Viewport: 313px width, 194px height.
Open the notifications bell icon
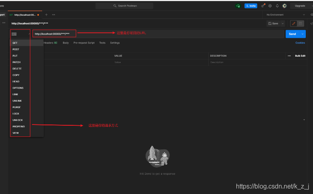[277, 6]
